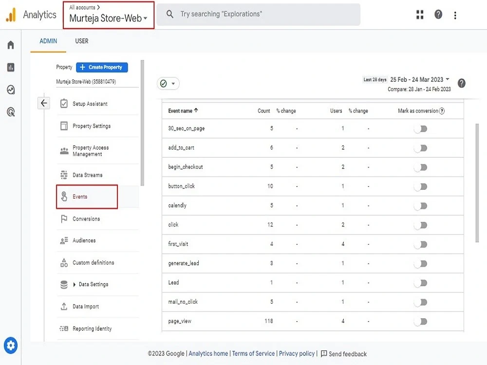Click the Google Analytics logo
Screen dimensions: 487x365
[11, 15]
